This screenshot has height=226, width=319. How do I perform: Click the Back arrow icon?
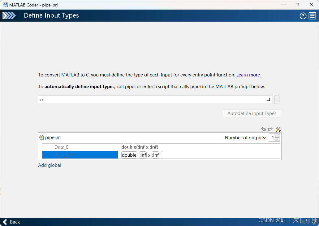(5, 222)
